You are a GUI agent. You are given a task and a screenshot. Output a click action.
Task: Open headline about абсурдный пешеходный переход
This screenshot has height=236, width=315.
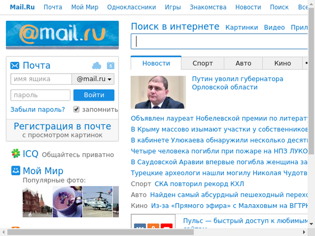point(229,195)
